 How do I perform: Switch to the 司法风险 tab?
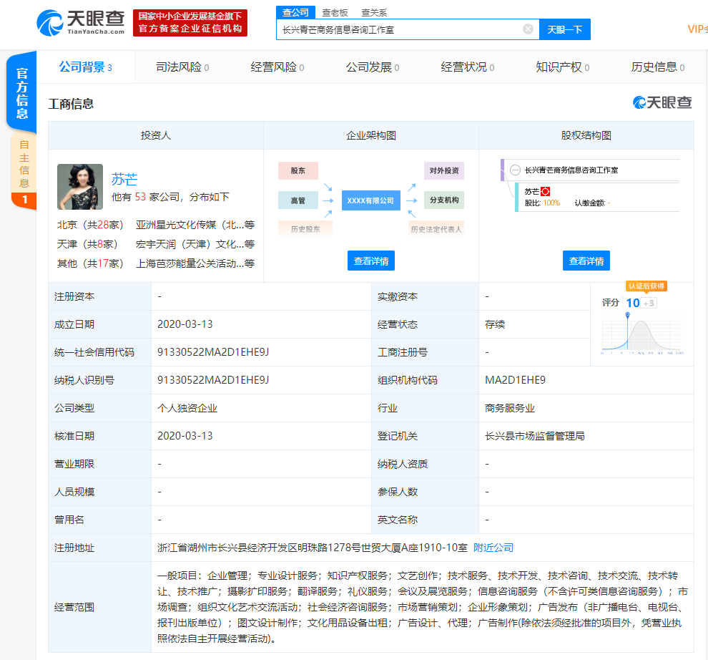click(x=177, y=66)
